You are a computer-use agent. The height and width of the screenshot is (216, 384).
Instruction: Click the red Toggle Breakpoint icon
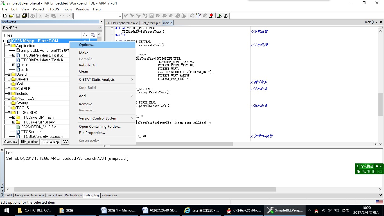(x=211, y=16)
